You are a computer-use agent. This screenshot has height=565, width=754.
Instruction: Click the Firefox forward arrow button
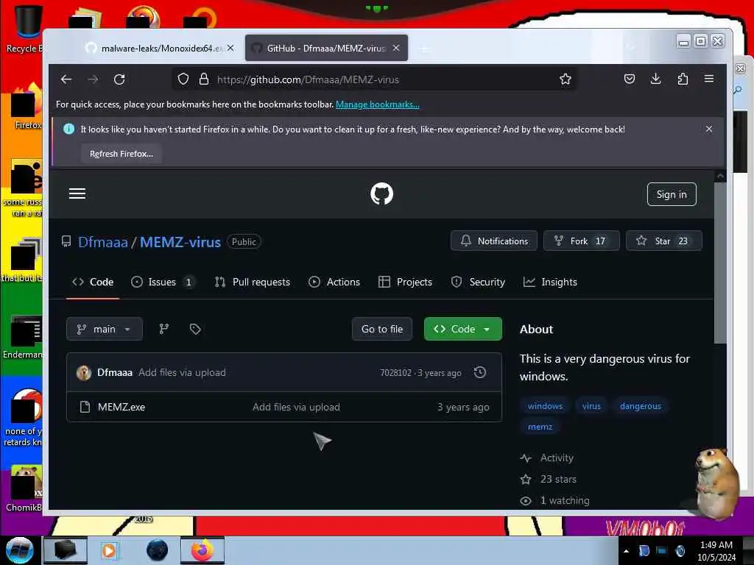[x=93, y=79]
